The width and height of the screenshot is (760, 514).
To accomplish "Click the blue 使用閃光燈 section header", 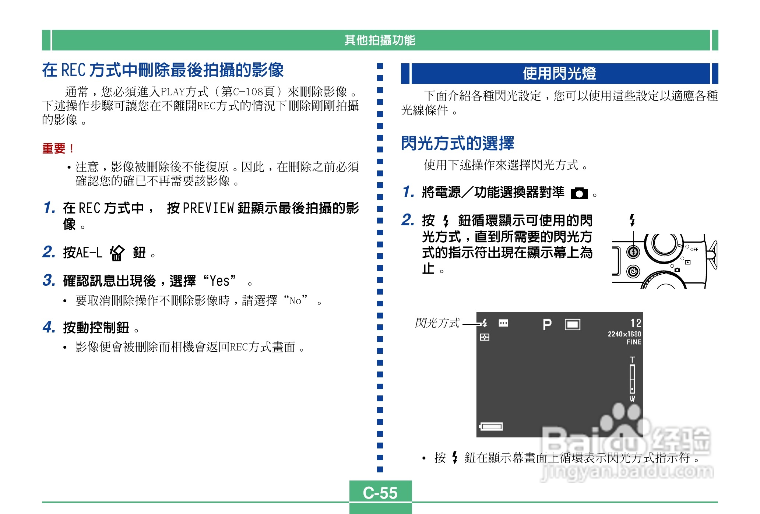I will coord(559,73).
